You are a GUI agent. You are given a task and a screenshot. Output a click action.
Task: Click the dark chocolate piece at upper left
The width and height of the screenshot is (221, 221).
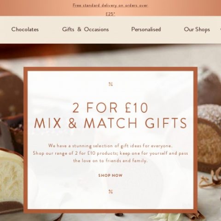click(11, 92)
